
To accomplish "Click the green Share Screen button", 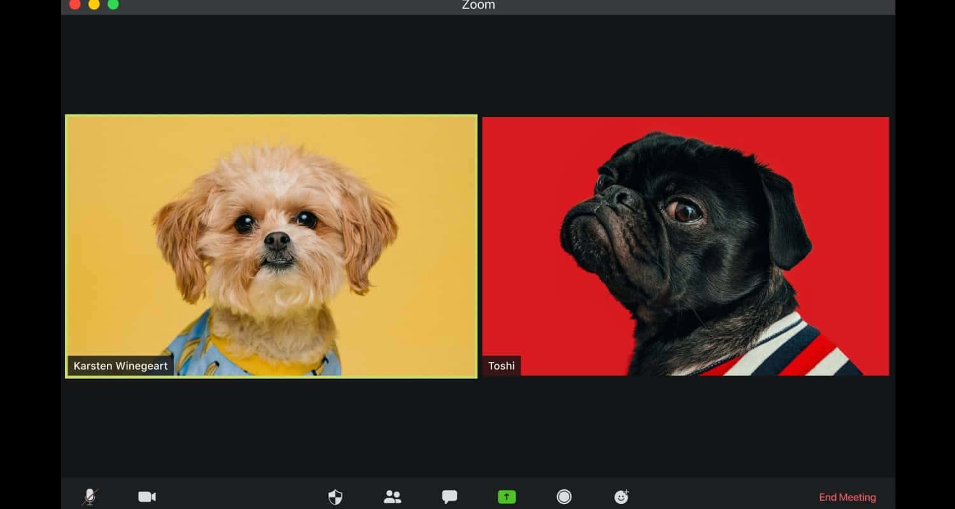I will 507,497.
